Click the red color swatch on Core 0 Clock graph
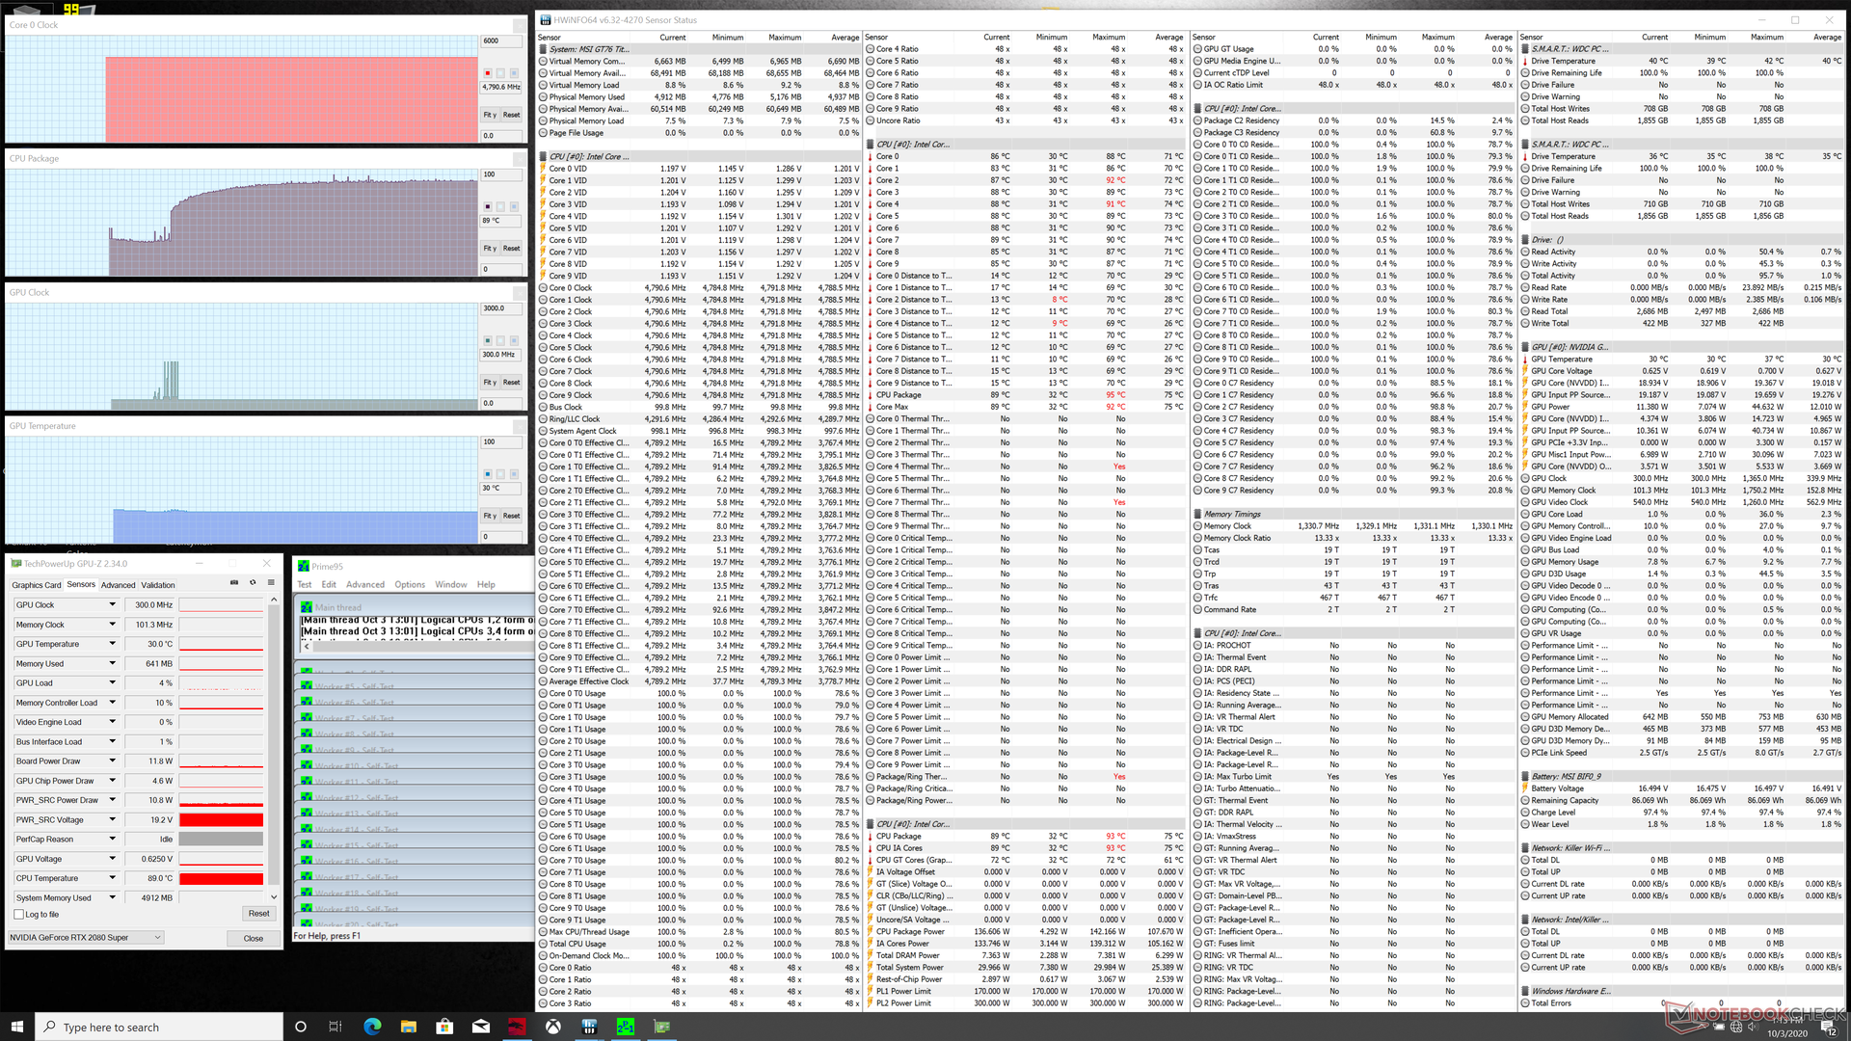Viewport: 1851px width, 1041px height. coord(488,73)
